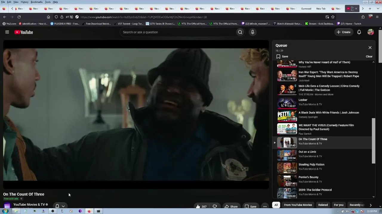The image size is (382, 214).
Task: Open the Help menu
Action: tap(55, 2)
